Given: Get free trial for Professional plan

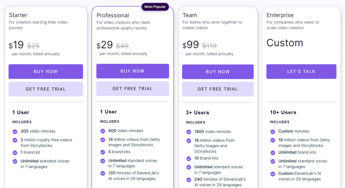Looking at the screenshot, I should point(133,89).
